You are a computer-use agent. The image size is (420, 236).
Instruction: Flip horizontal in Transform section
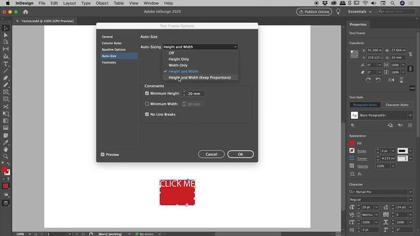click(391, 80)
